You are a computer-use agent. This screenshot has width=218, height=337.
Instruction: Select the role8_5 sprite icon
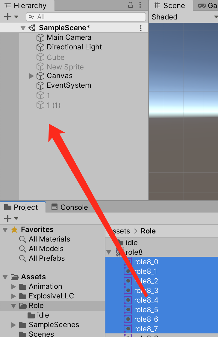click(x=128, y=310)
